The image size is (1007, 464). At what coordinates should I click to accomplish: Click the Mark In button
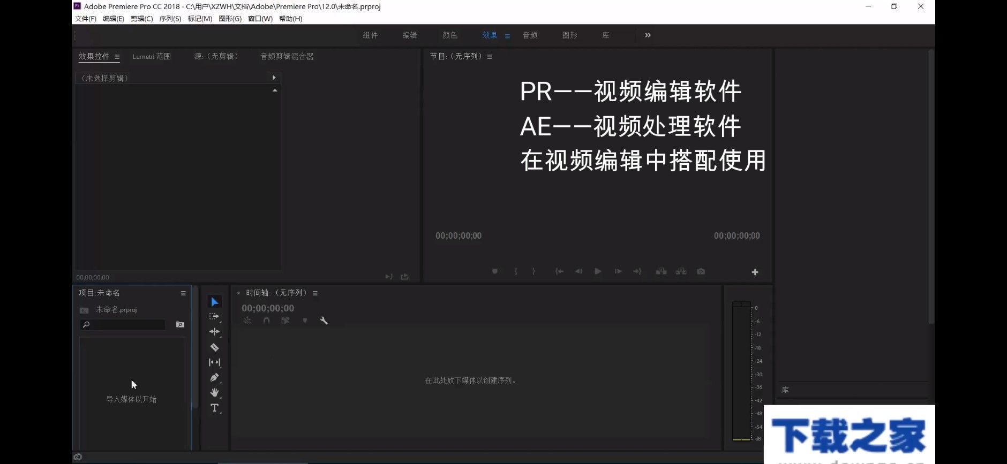click(x=515, y=271)
